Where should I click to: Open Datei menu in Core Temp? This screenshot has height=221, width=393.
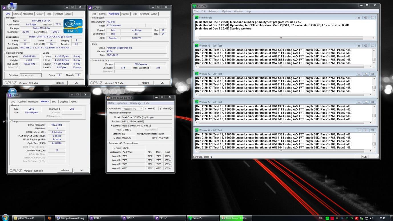[110, 103]
